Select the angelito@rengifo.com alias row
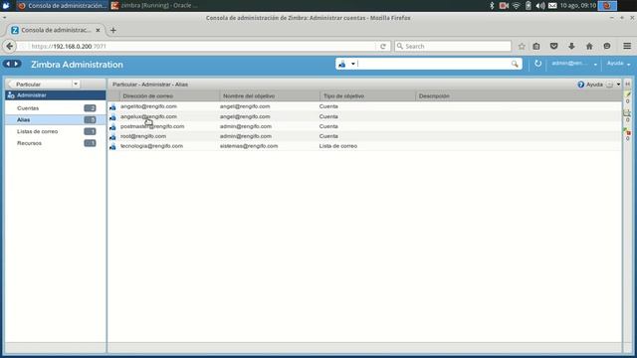 (364, 106)
